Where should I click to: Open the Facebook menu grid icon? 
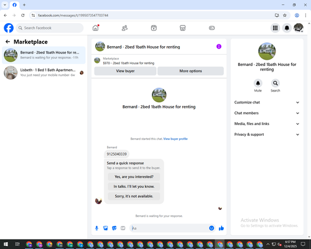coord(275,28)
